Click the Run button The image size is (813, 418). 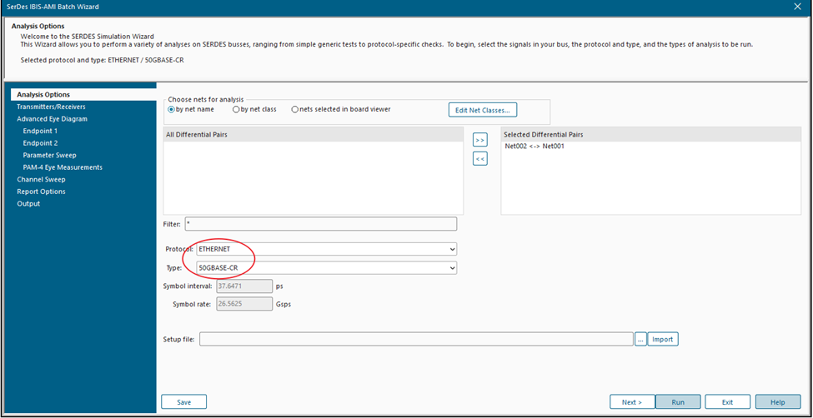678,402
